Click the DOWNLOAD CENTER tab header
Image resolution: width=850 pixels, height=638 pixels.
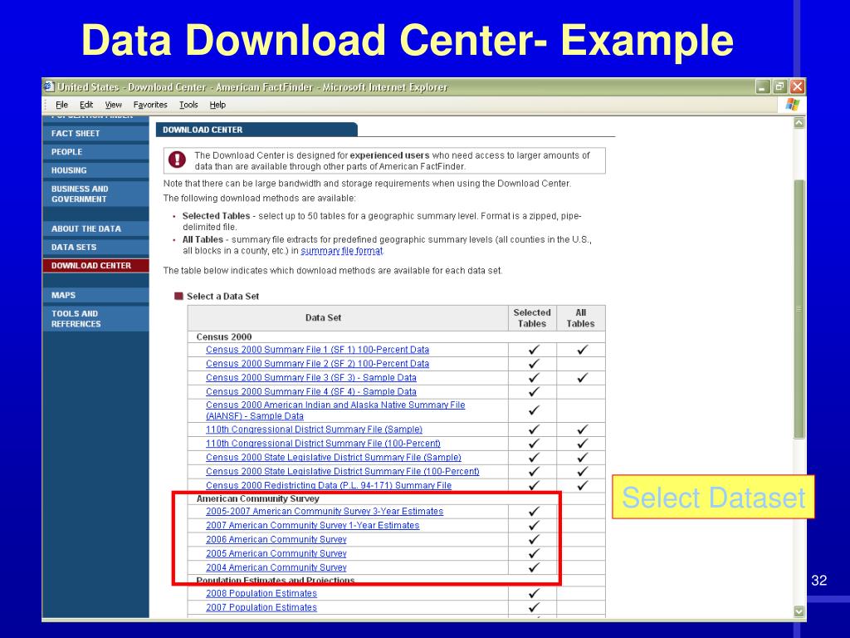tap(256, 130)
